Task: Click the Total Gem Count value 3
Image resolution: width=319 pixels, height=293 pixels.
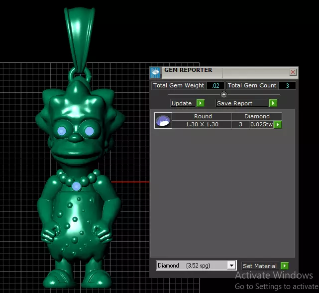Action: [x=287, y=85]
